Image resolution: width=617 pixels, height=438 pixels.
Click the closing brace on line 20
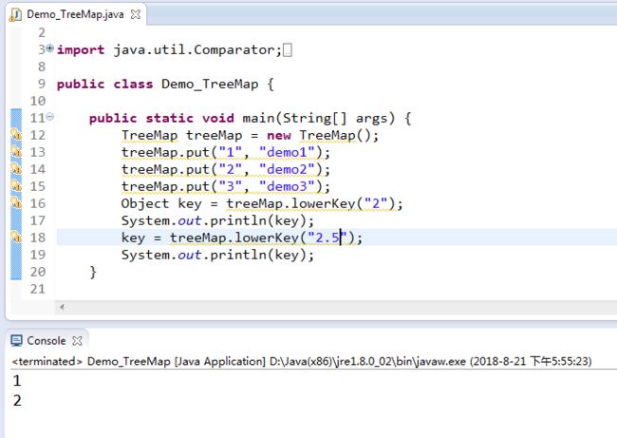(x=93, y=272)
